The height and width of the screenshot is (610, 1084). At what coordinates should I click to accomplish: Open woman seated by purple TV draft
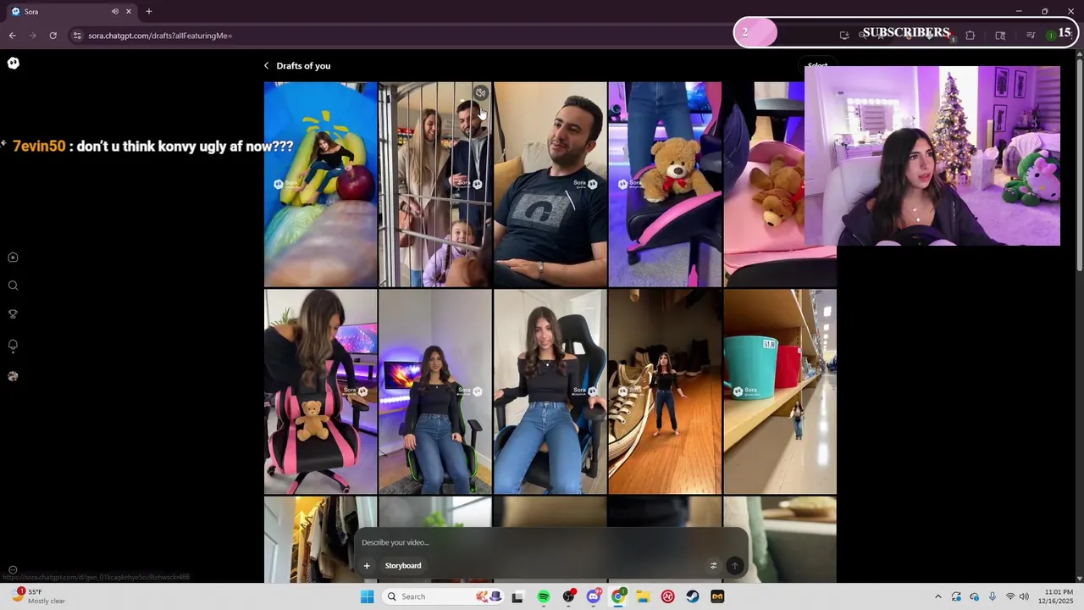(x=434, y=391)
